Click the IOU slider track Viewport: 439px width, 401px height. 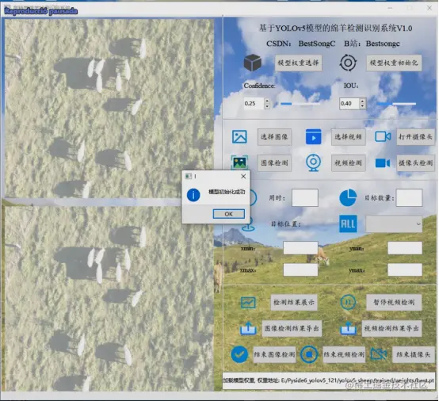pos(396,104)
